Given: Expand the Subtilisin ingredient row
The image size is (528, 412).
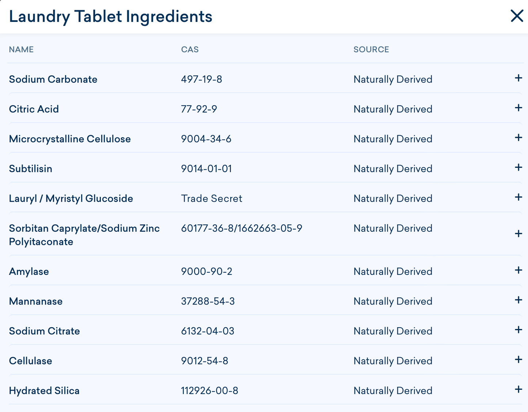Looking at the screenshot, I should (x=518, y=167).
